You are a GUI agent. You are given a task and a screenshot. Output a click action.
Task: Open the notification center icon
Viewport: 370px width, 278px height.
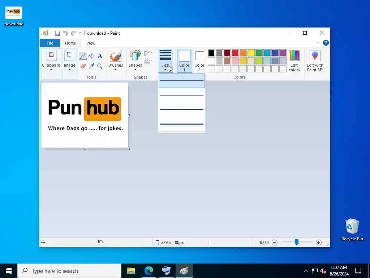click(x=358, y=271)
